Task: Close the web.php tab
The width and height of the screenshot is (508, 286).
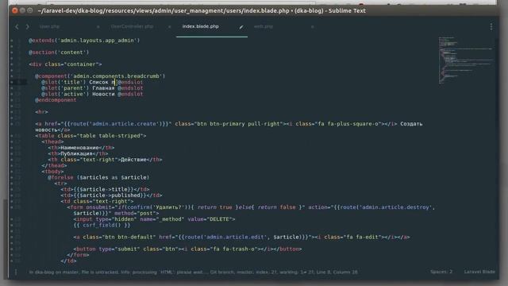Action: 312,27
